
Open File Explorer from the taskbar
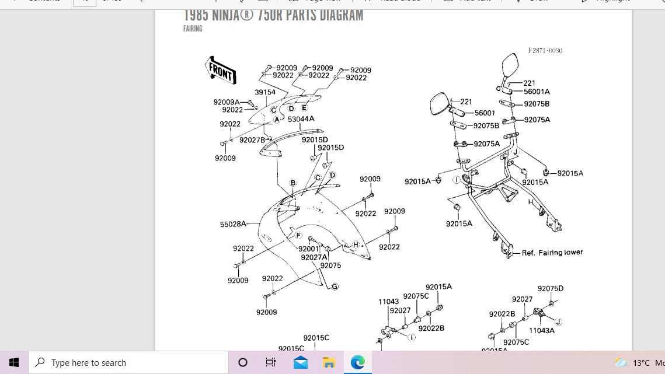click(x=329, y=362)
